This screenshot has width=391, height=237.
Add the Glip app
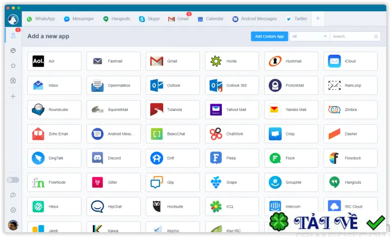[x=173, y=182]
